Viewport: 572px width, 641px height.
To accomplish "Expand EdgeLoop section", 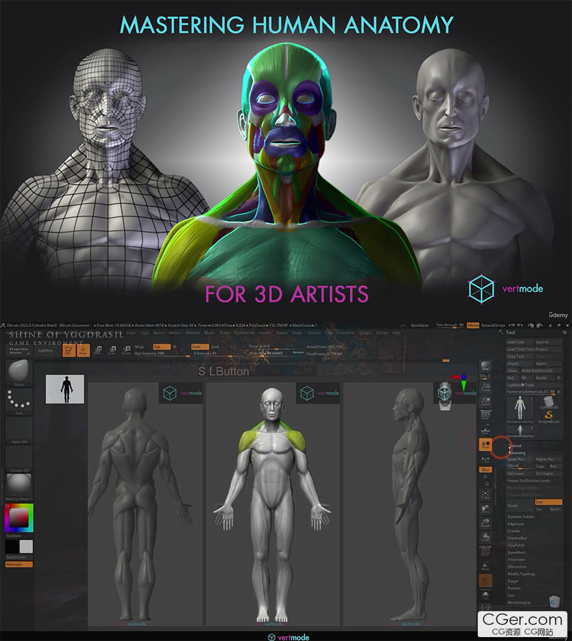I will point(515,524).
